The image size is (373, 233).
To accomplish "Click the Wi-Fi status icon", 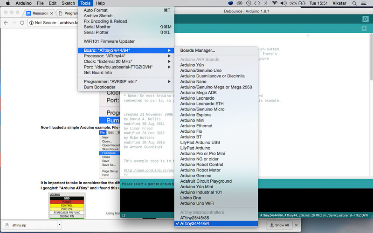I will [x=275, y=3].
